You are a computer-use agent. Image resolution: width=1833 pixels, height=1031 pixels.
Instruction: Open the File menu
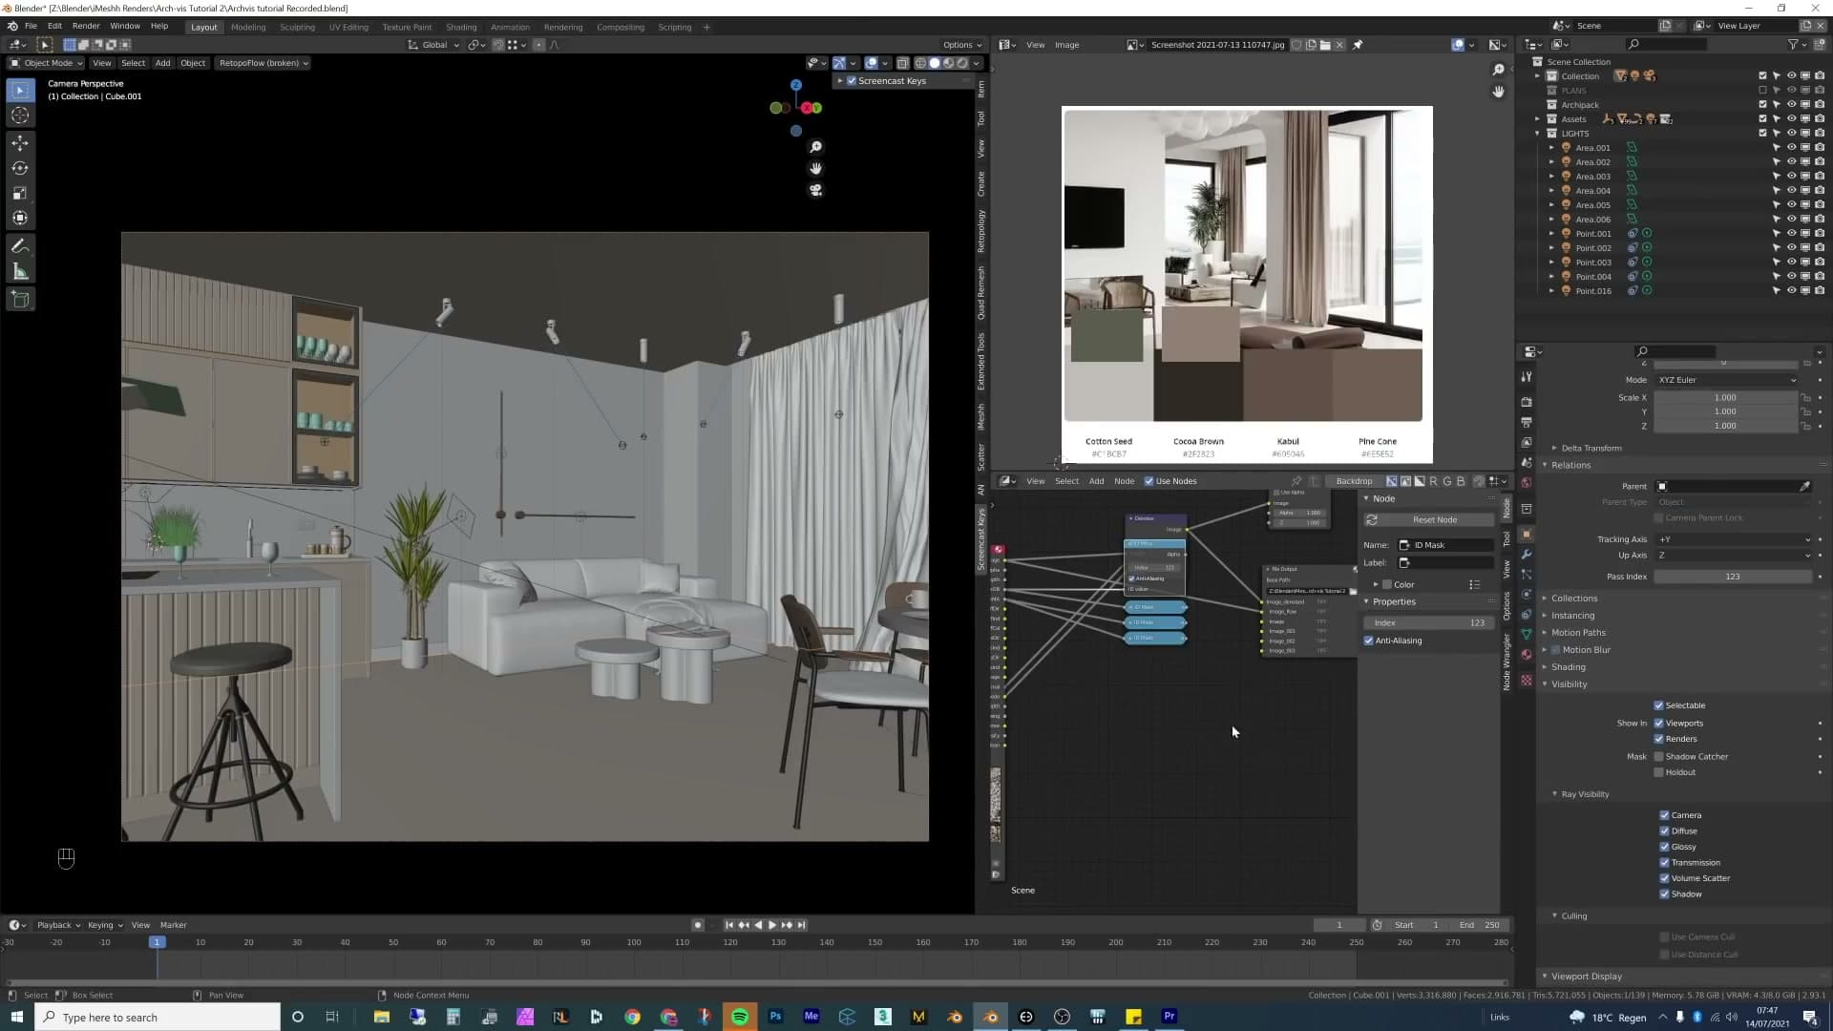click(31, 27)
